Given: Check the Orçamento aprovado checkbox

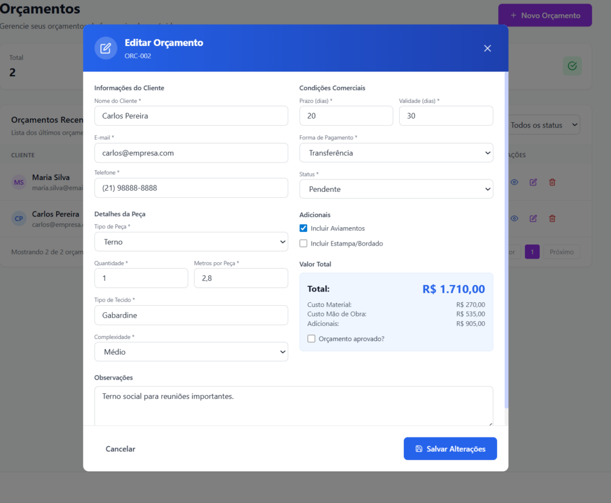Looking at the screenshot, I should click(x=311, y=339).
